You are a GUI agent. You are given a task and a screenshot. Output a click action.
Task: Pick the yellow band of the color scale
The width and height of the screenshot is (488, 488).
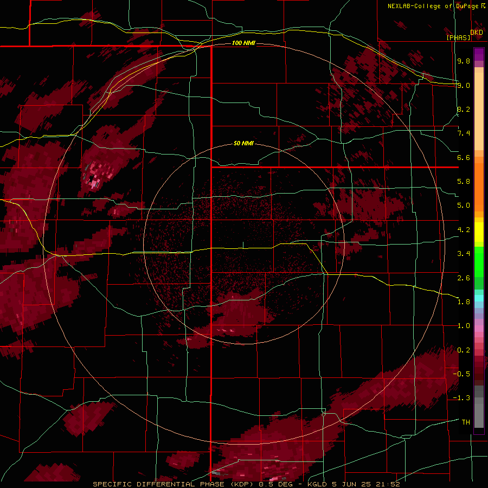point(479,232)
